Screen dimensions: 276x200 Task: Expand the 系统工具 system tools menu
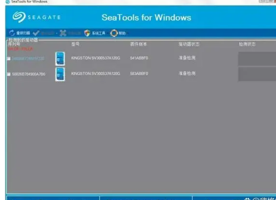pyautogui.click(x=87, y=33)
